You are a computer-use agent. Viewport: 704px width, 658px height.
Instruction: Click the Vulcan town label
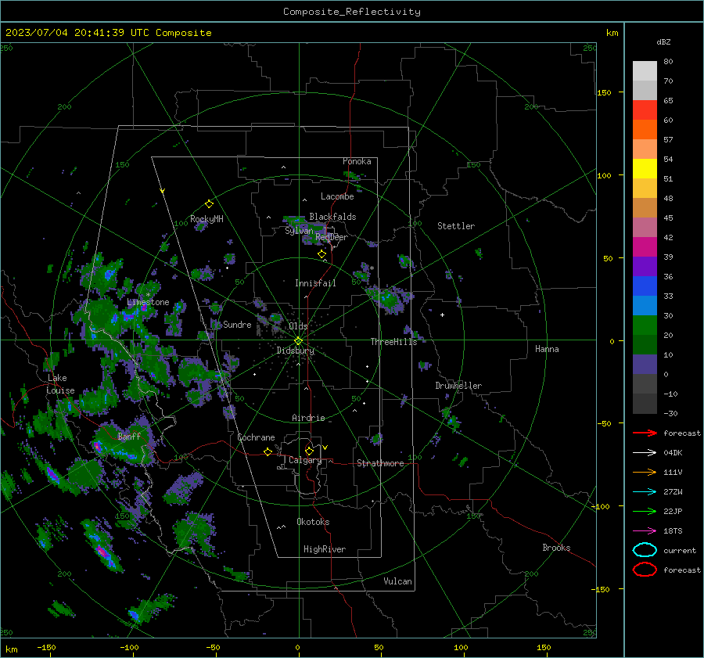[x=397, y=581]
